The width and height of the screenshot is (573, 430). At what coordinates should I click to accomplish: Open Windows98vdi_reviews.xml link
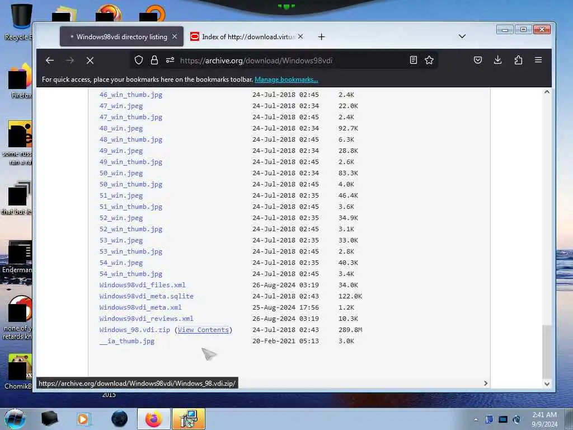click(147, 319)
